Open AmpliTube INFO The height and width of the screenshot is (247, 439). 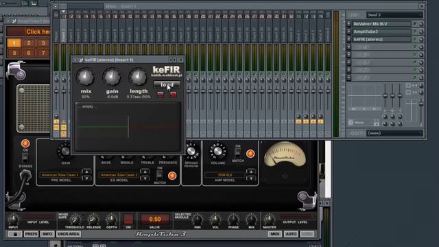click(x=47, y=234)
